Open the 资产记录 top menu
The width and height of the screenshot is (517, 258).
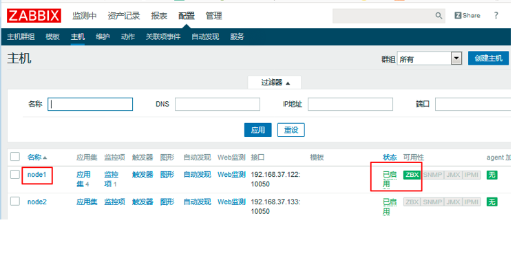[x=124, y=16]
